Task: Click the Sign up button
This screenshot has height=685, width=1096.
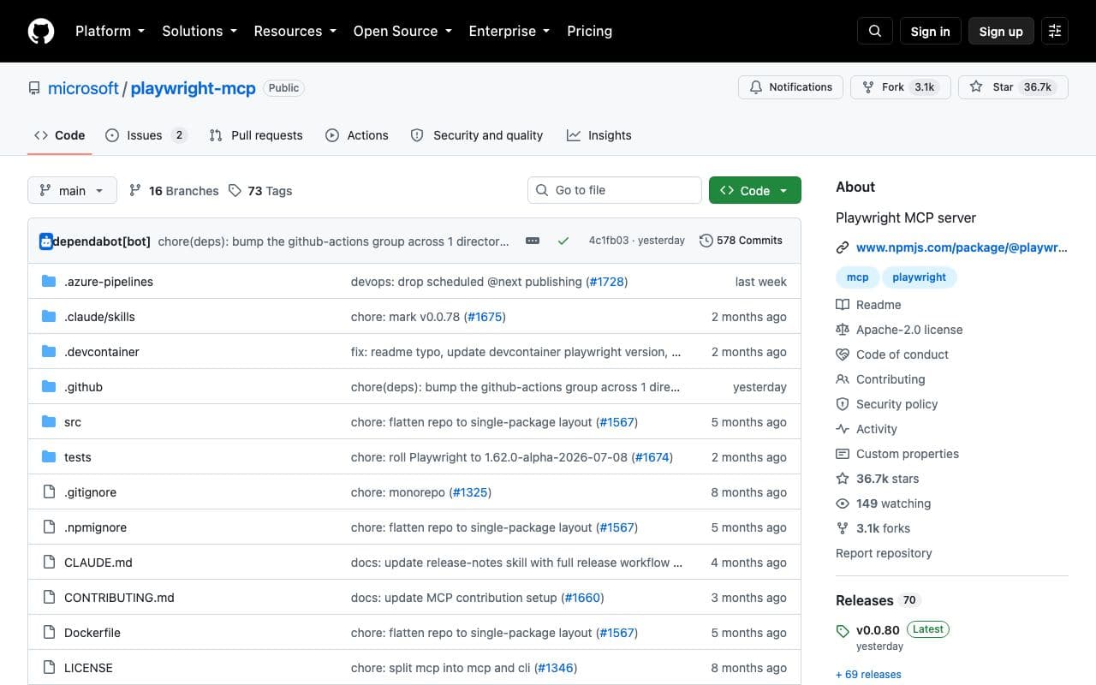Action: coord(1001,31)
